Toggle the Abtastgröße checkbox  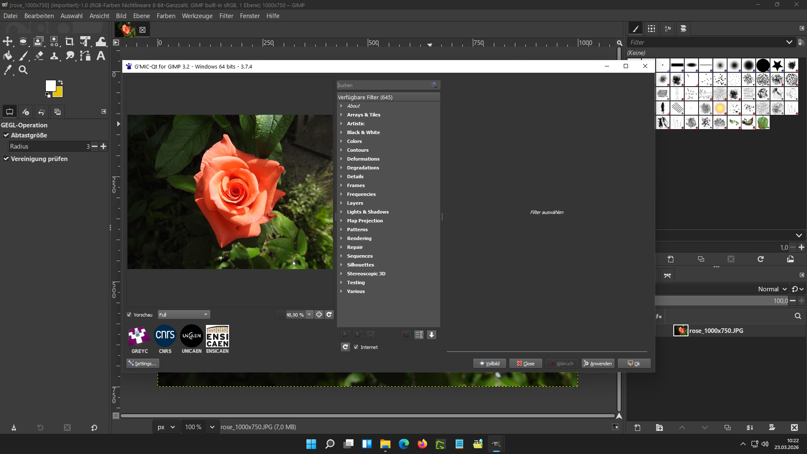pos(6,135)
